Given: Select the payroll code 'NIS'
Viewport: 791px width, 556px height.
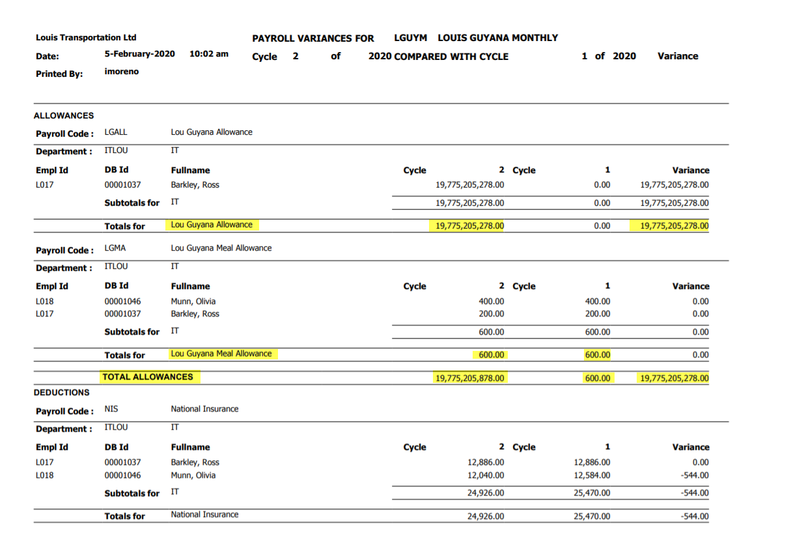Looking at the screenshot, I should pos(111,409).
